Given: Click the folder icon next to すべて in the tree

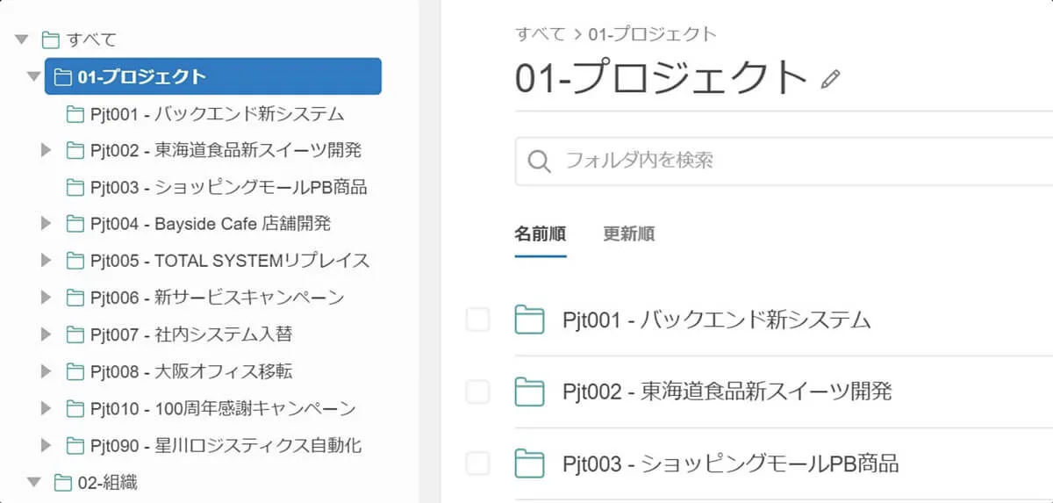Looking at the screenshot, I should (x=51, y=40).
